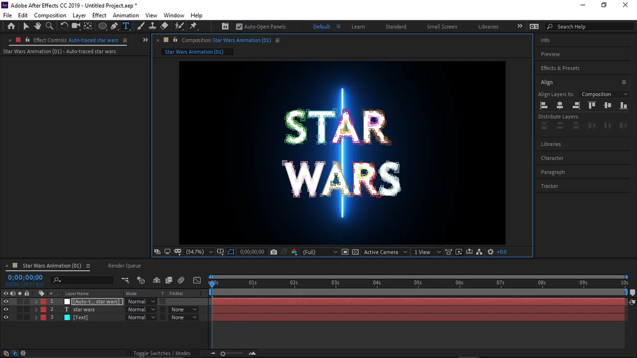Open TrkMat None dropdown for star wars layer
This screenshot has height=358, width=637.
coord(184,309)
